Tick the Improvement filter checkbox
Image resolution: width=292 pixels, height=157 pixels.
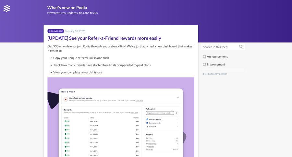tap(204, 65)
